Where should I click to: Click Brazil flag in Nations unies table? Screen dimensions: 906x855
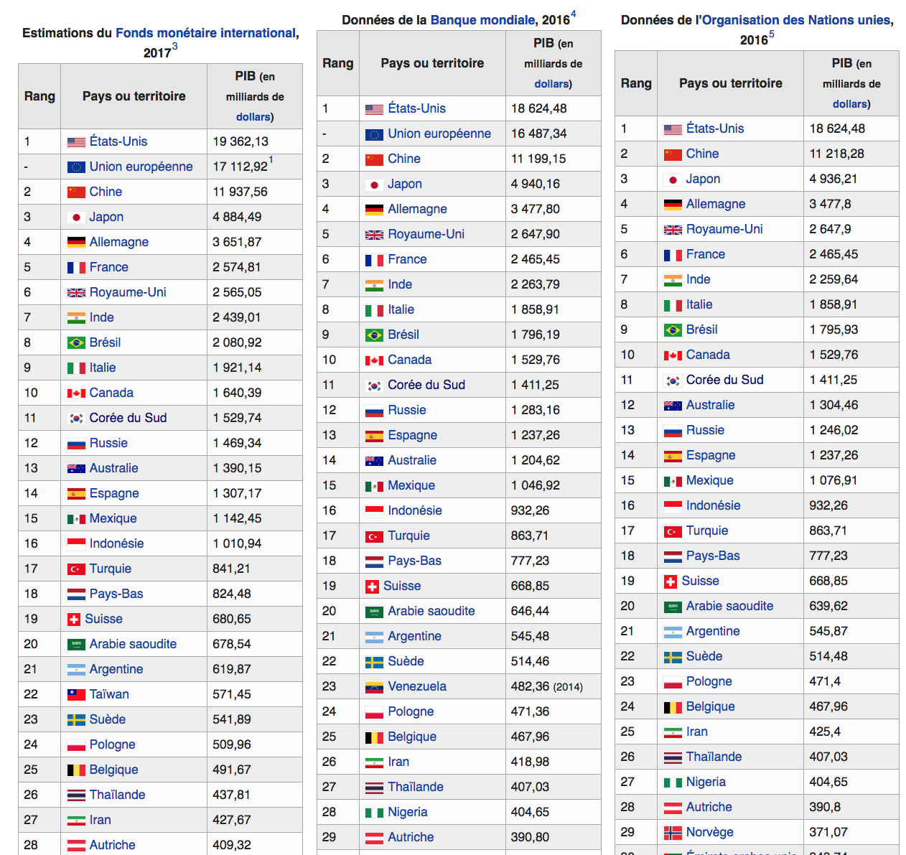tap(673, 330)
